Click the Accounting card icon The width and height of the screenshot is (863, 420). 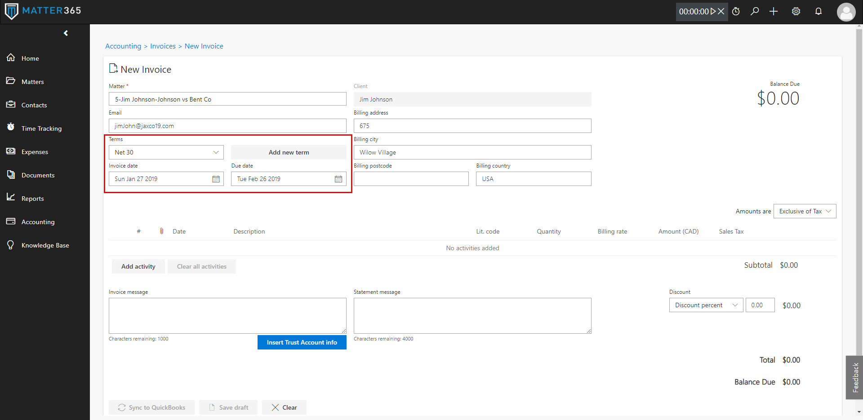(11, 221)
